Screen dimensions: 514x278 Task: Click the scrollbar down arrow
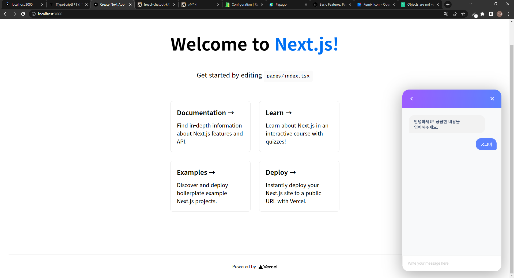click(x=512, y=276)
